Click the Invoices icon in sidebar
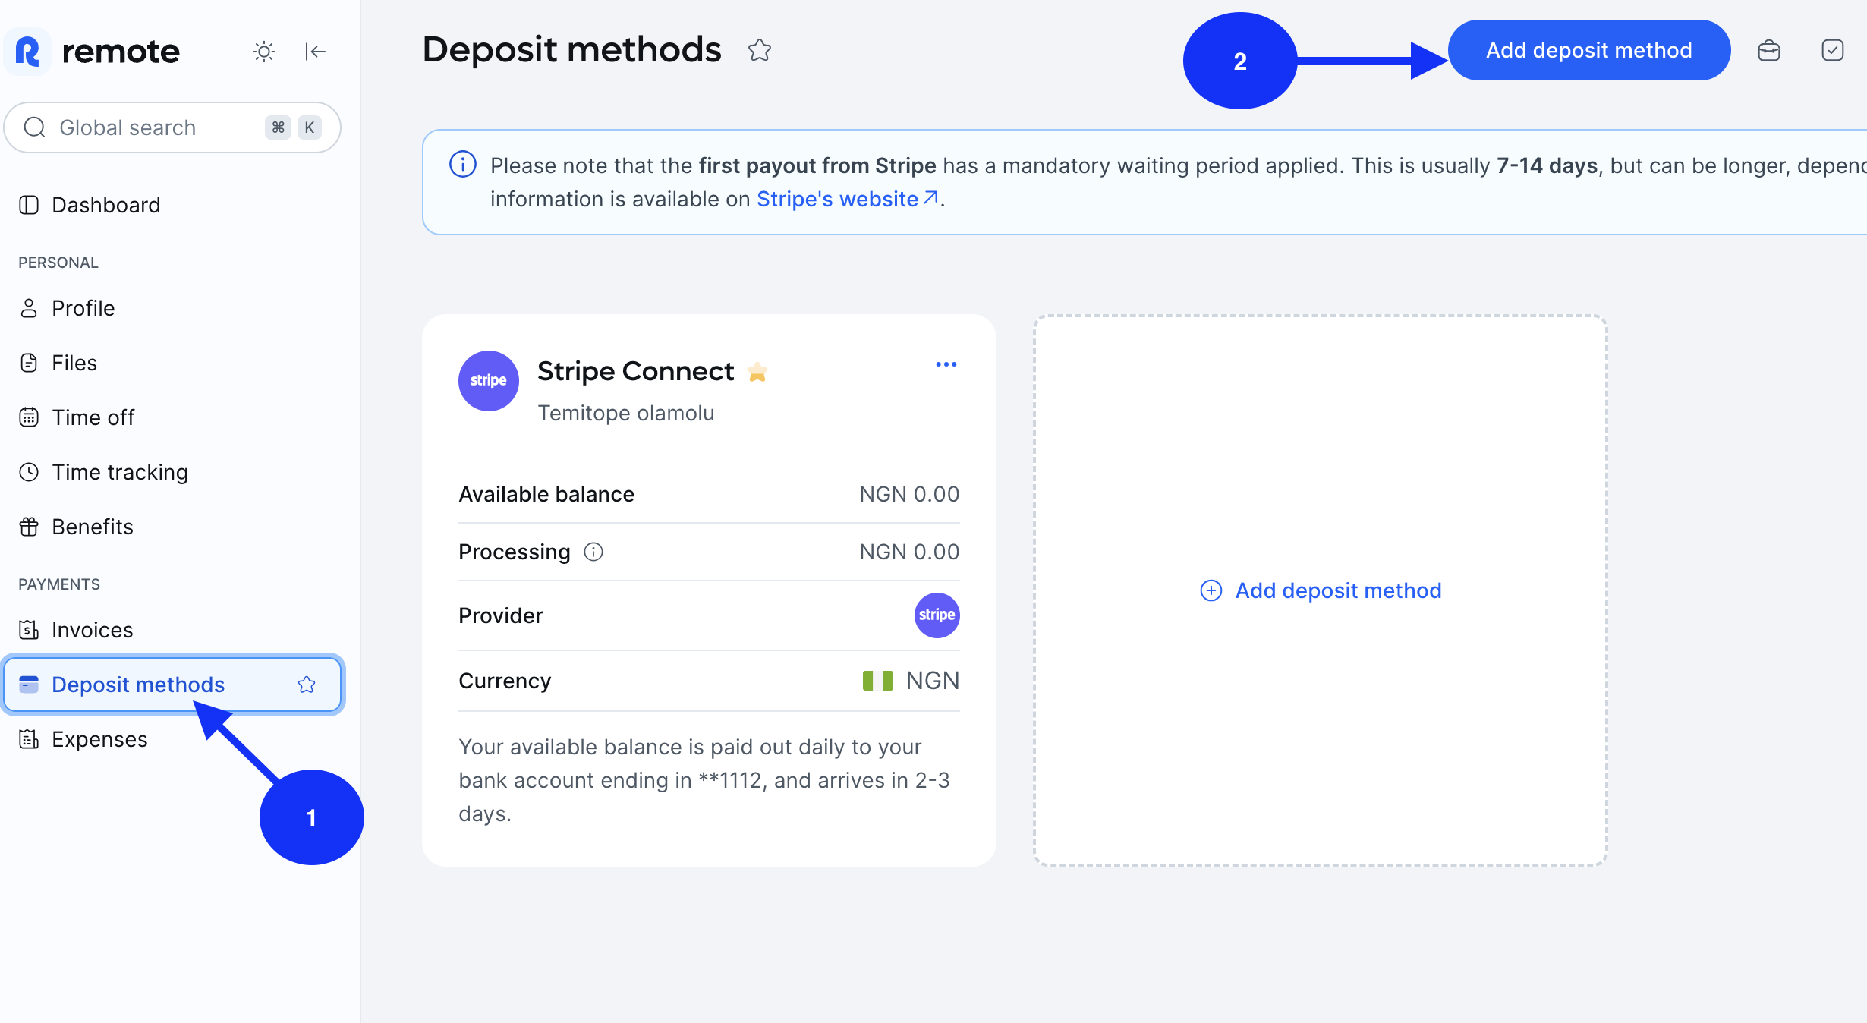 coord(29,630)
